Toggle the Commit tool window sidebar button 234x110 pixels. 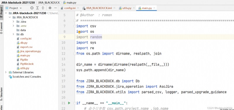[x=1, y=28]
